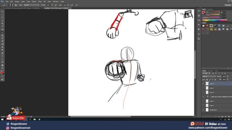Image resolution: width=232 pixels, height=130 pixels.
Task: Select the Brush tool in toolbox
Action: pos(2,32)
